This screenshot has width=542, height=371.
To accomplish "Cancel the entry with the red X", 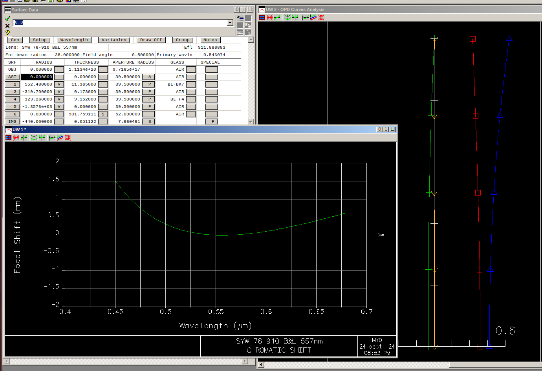I will [7, 26].
